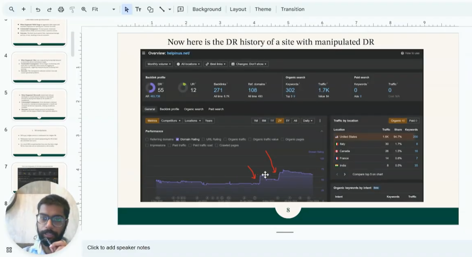The width and height of the screenshot is (472, 257).
Task: Add a comment using the toolbar icon
Action: (181, 9)
